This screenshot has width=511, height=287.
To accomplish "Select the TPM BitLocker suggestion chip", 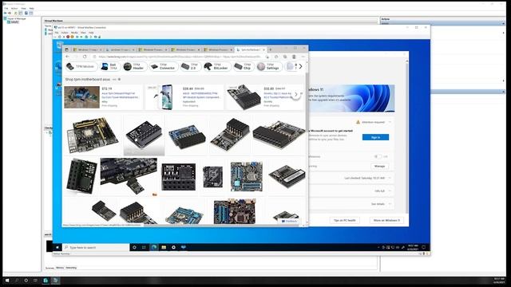I will point(216,66).
